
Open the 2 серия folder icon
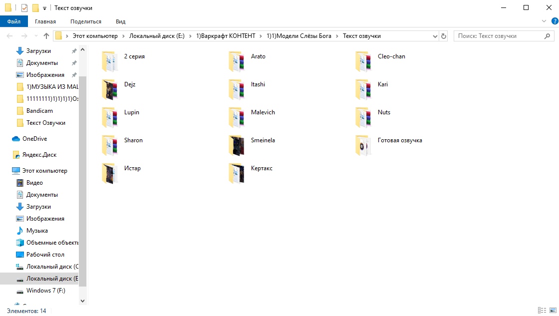point(109,61)
